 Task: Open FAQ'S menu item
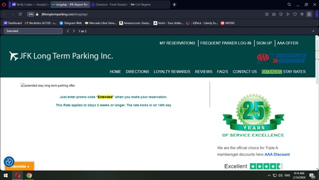coord(222,72)
